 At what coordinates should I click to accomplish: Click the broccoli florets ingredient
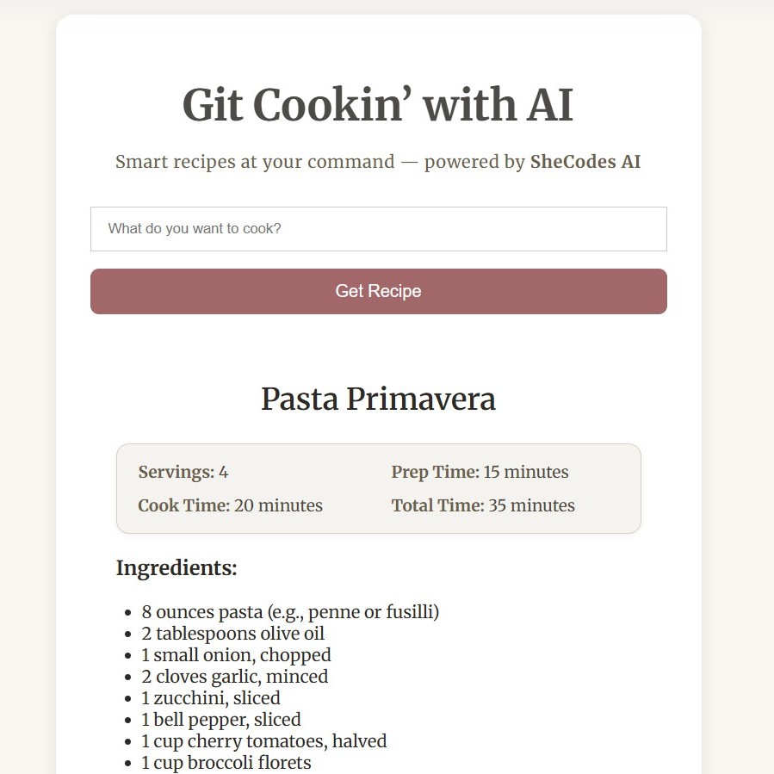tap(226, 762)
